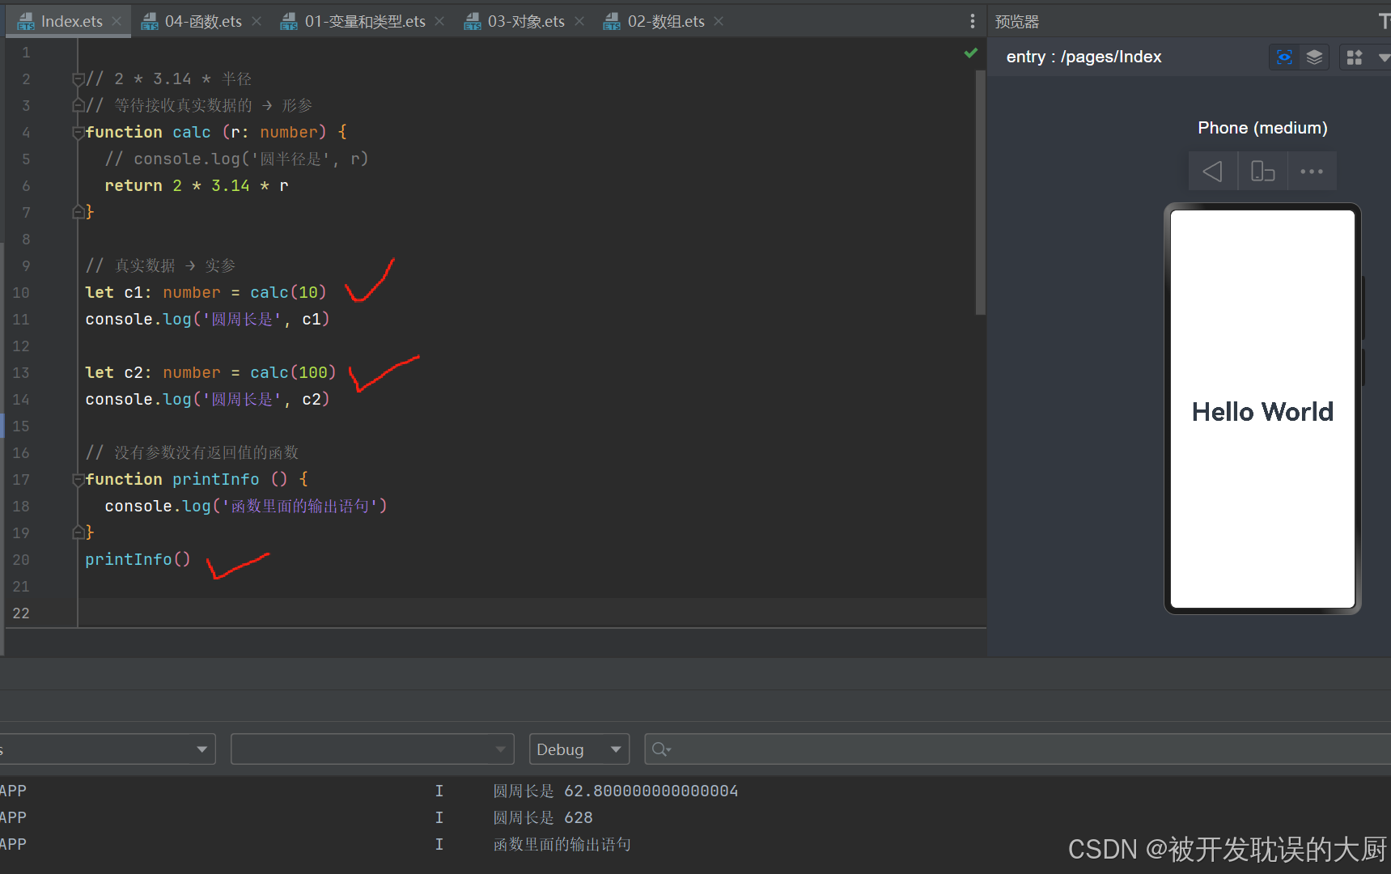Screen dimensions: 1391x874
Task: Place cursor on calc(100) call
Action: coord(293,373)
